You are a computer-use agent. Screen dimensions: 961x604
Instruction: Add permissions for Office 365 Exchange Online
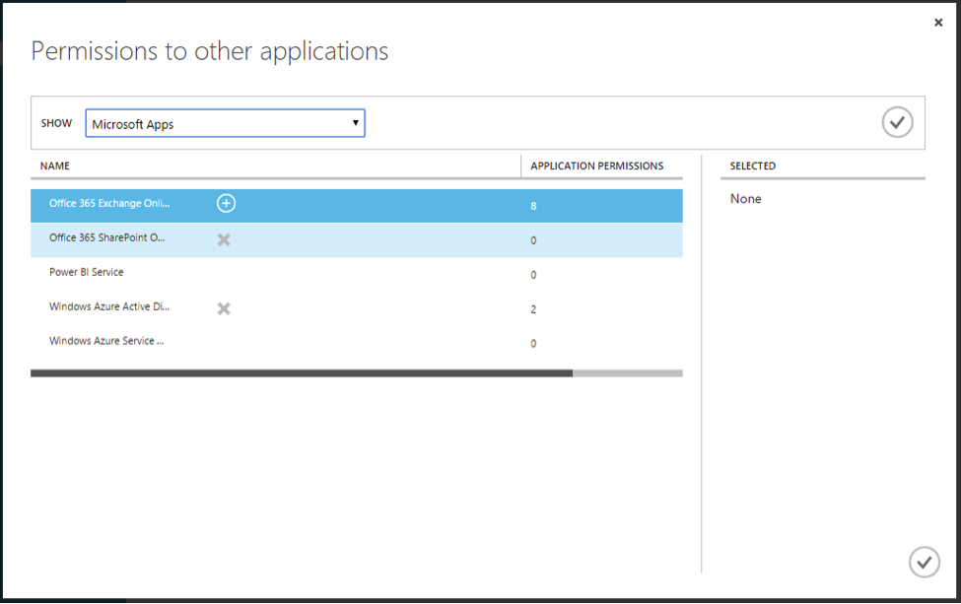pyautogui.click(x=226, y=203)
